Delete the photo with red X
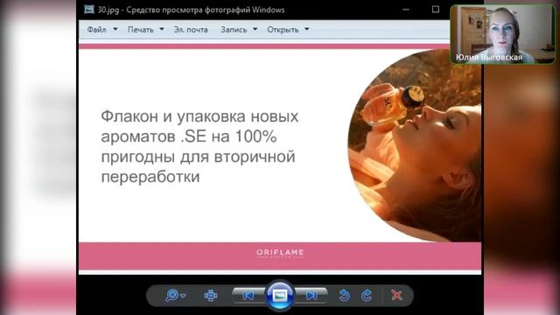 click(396, 296)
